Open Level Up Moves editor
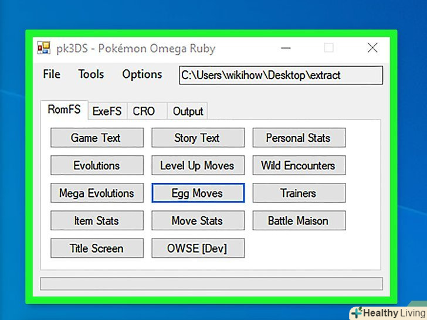Viewport: 427px width, 320px height. (x=198, y=165)
